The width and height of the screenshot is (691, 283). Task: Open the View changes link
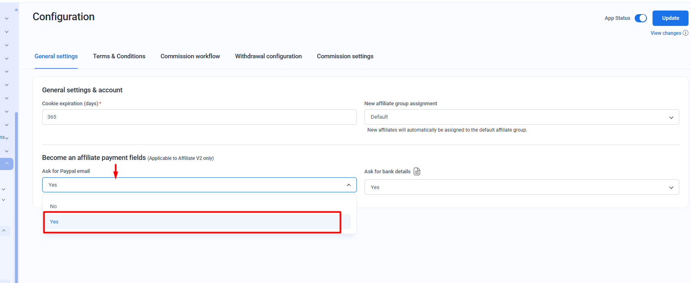(x=665, y=33)
